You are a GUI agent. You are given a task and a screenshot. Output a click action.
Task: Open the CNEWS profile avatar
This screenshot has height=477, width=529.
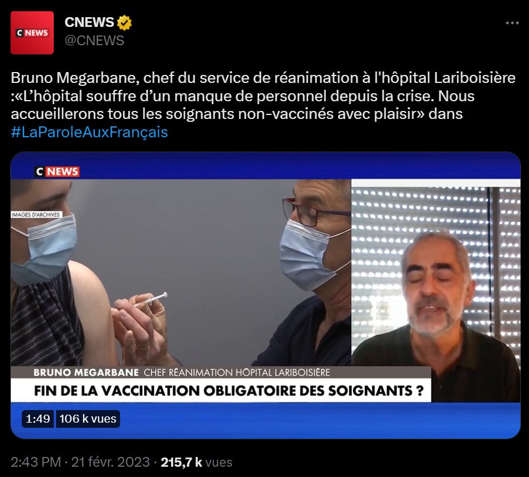pyautogui.click(x=32, y=33)
